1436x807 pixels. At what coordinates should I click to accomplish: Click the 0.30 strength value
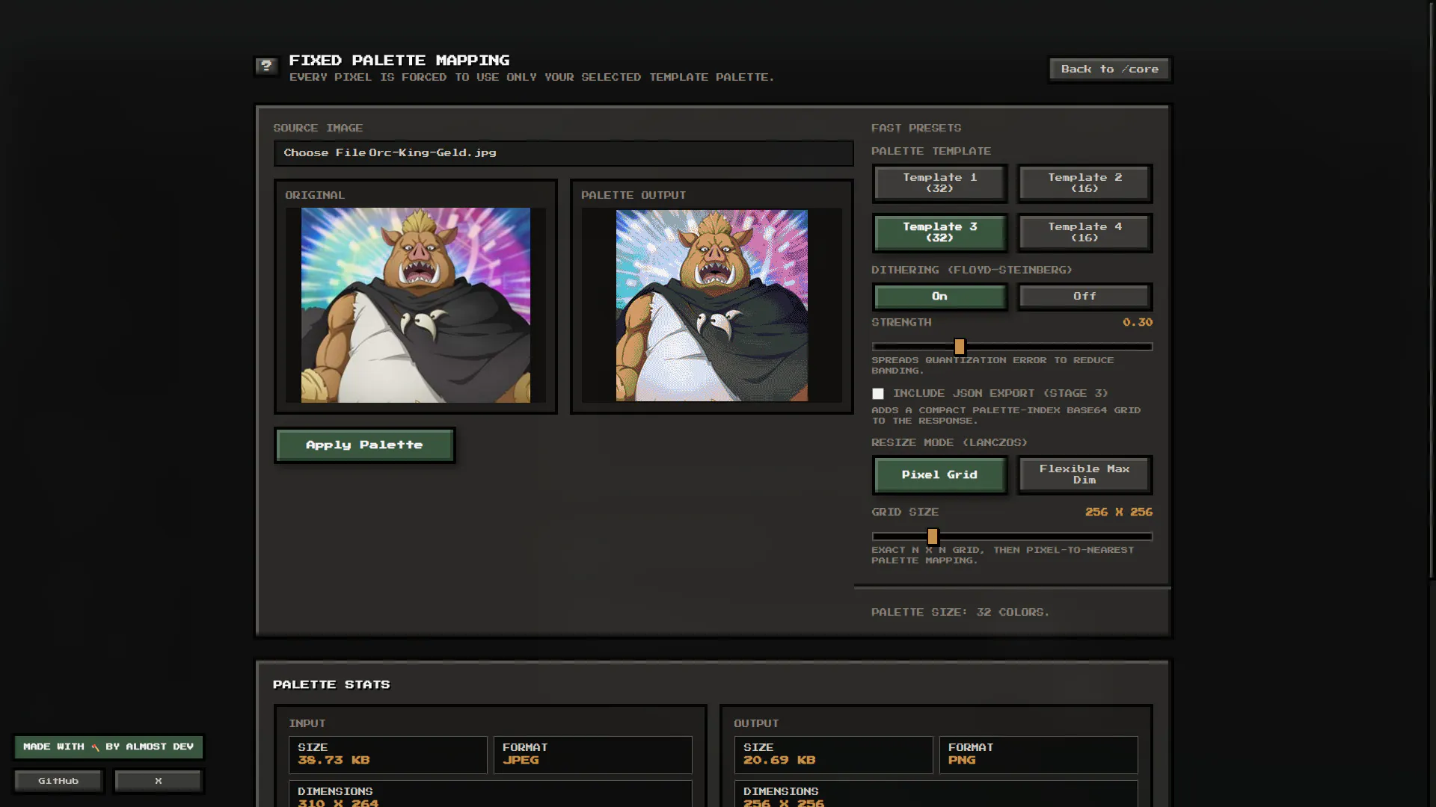click(x=1138, y=322)
